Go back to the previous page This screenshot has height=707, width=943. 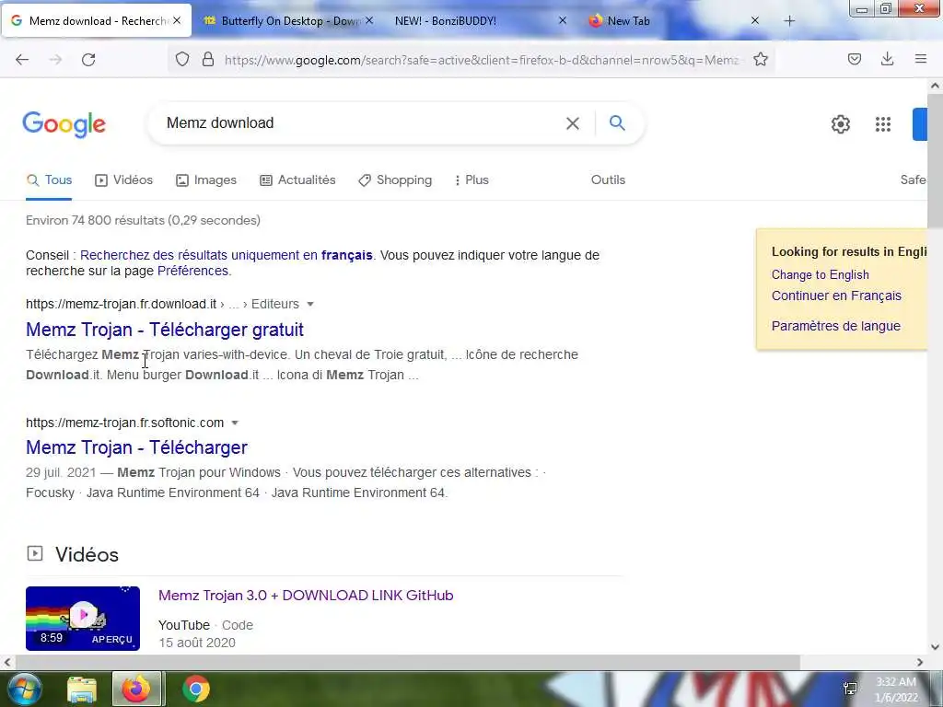[22, 60]
